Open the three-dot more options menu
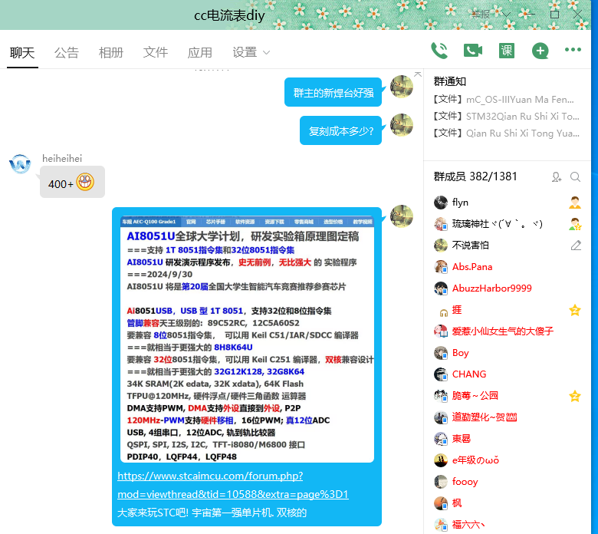The height and width of the screenshot is (534, 598). click(x=573, y=50)
